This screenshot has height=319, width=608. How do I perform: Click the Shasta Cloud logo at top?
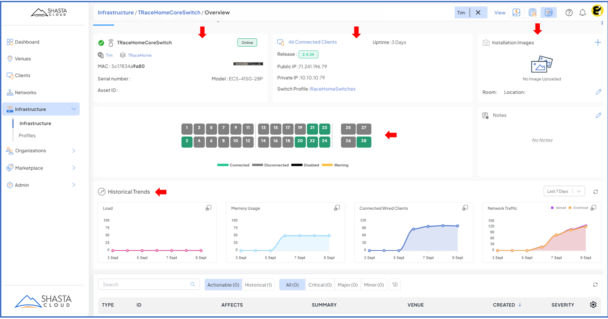pyautogui.click(x=49, y=12)
